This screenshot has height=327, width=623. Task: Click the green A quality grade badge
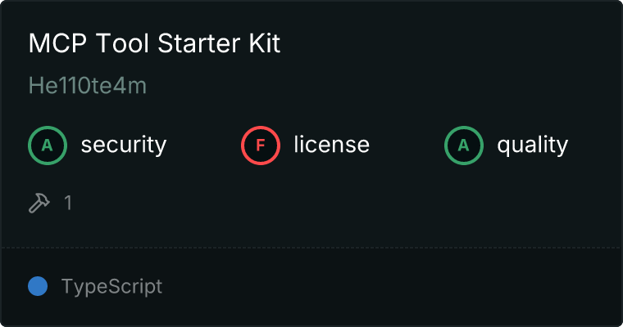click(464, 146)
